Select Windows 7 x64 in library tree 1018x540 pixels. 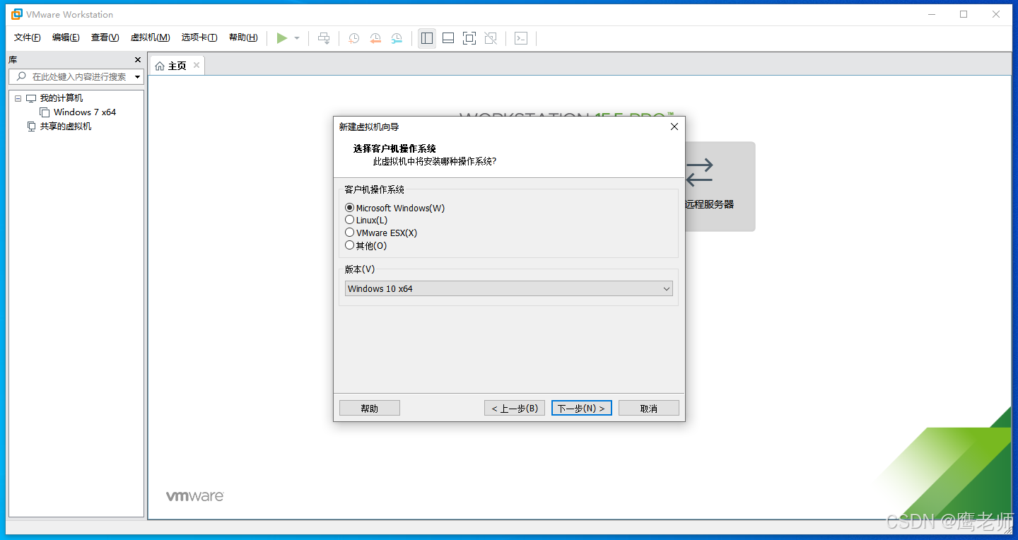(85, 112)
